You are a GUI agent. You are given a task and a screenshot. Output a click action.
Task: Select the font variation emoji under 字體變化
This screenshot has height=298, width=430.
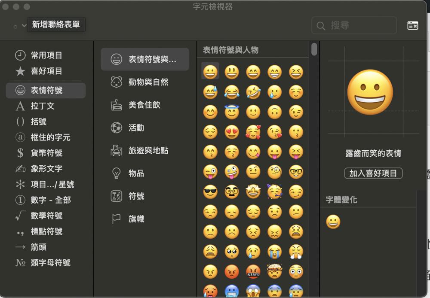[333, 222]
